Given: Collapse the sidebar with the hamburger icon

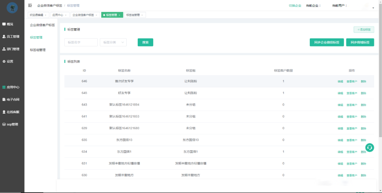Looking at the screenshot, I should click(30, 5).
